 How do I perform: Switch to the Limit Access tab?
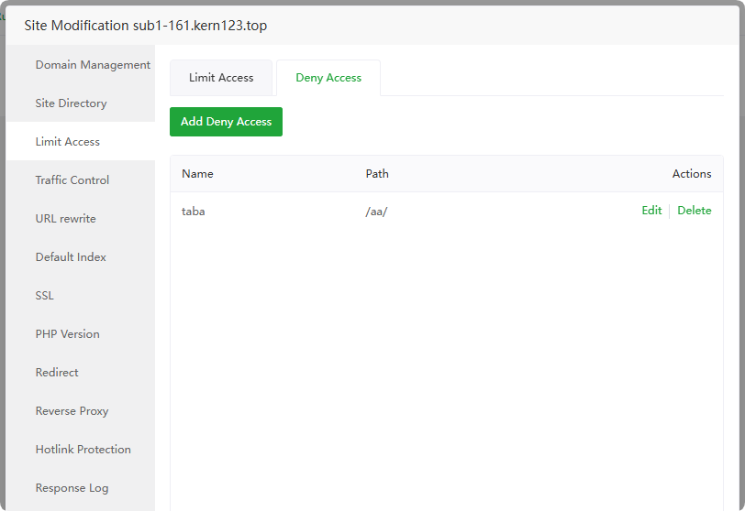[221, 78]
